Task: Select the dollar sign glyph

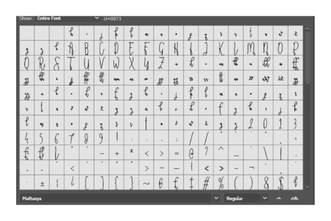Action: pos(280,183)
